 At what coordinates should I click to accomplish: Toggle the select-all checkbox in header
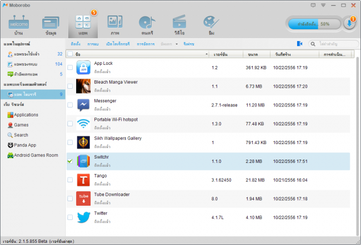(70, 54)
